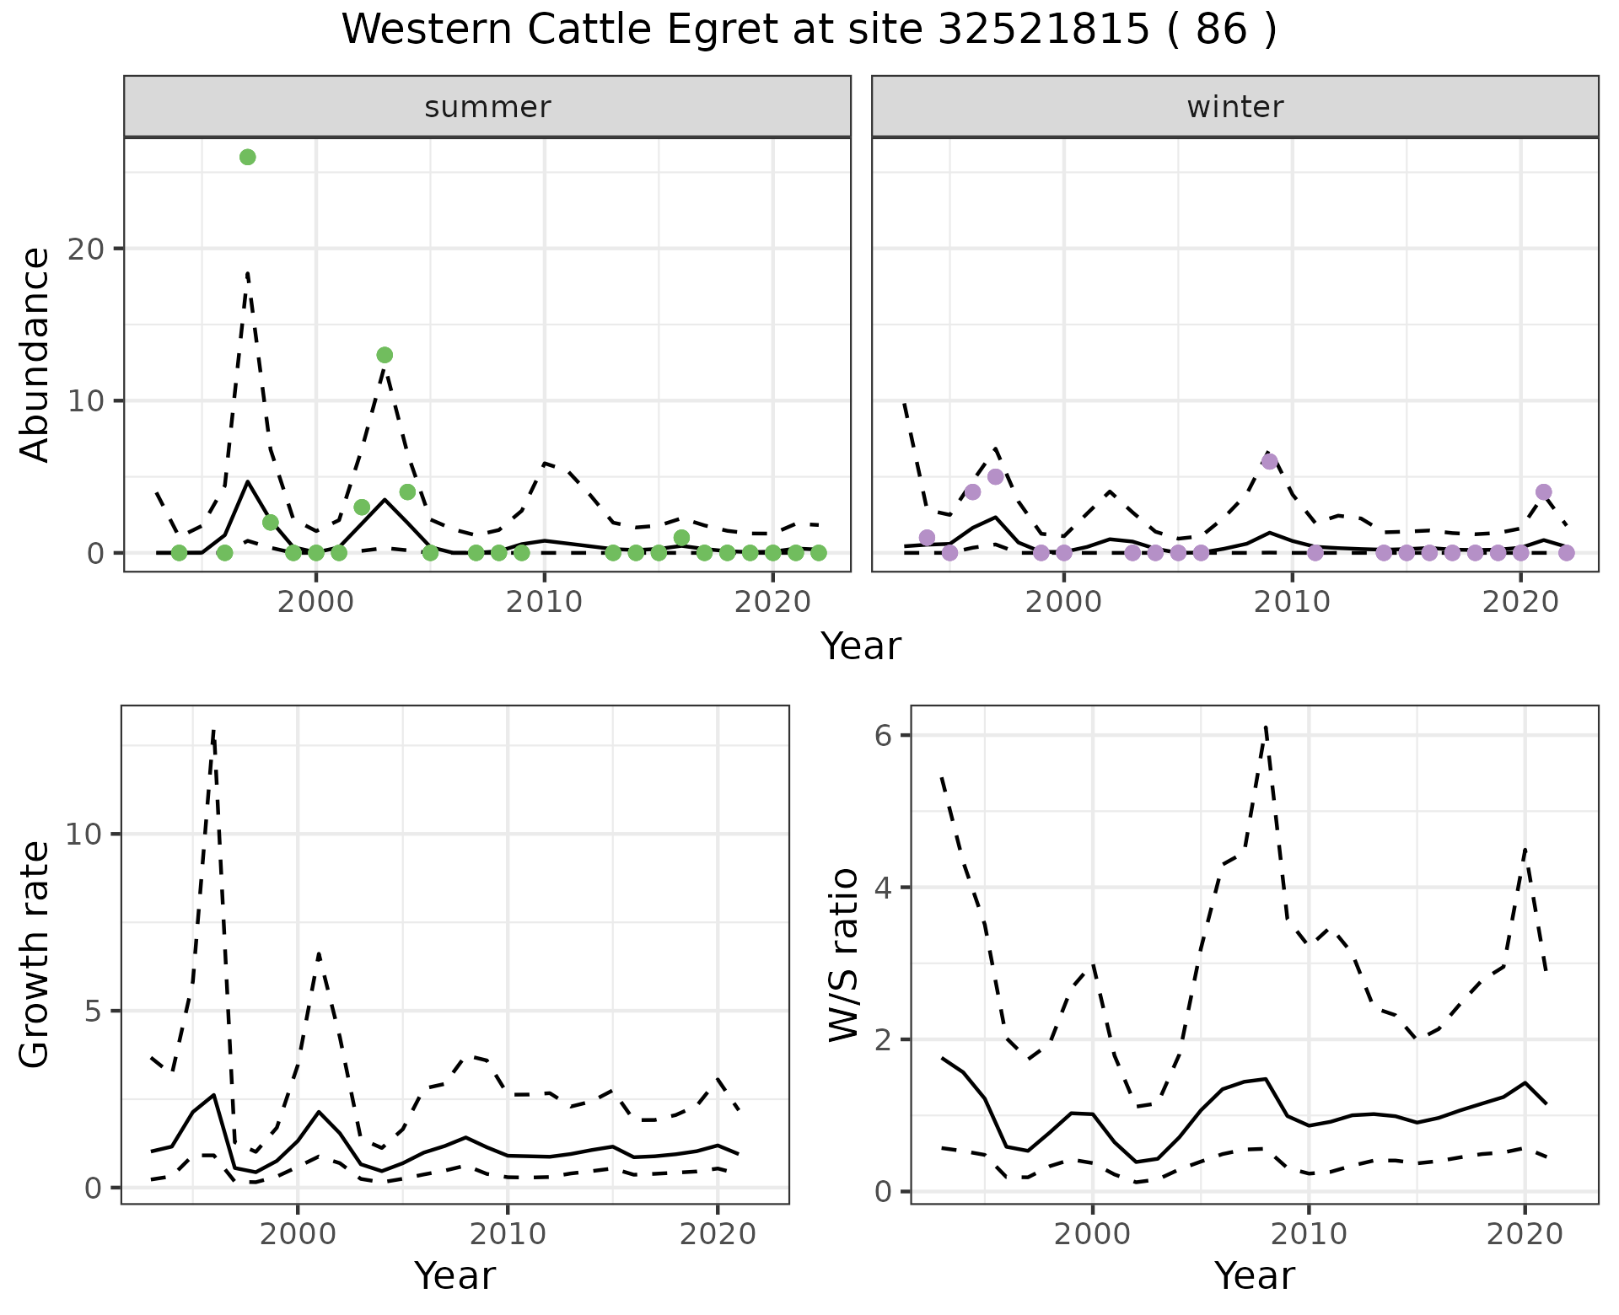Click the W/S ratio y-axis label
Screen dimensions: 1619x1315
tap(843, 954)
